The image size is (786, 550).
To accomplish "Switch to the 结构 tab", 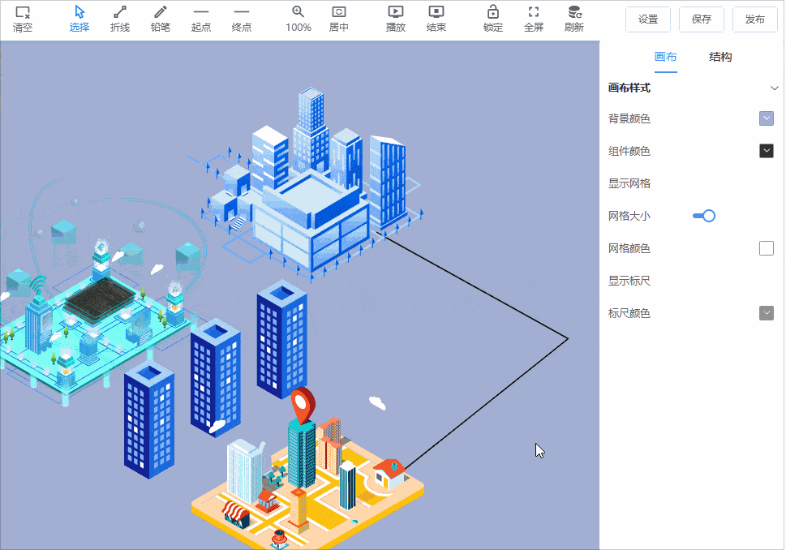I will (x=720, y=57).
